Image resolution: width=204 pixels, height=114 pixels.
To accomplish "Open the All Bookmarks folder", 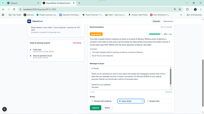I will click(194, 15).
